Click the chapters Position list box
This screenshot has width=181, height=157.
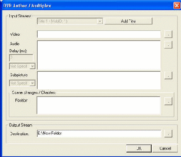(99, 105)
